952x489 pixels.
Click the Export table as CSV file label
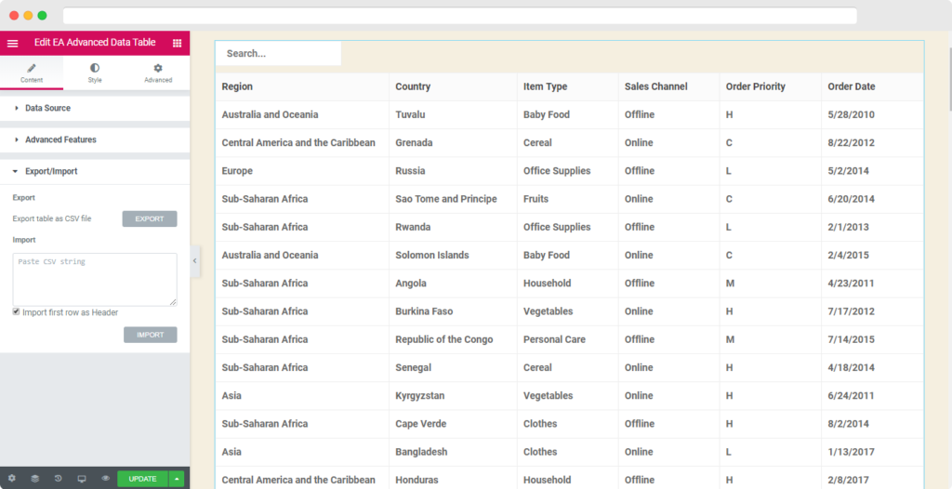pos(52,218)
